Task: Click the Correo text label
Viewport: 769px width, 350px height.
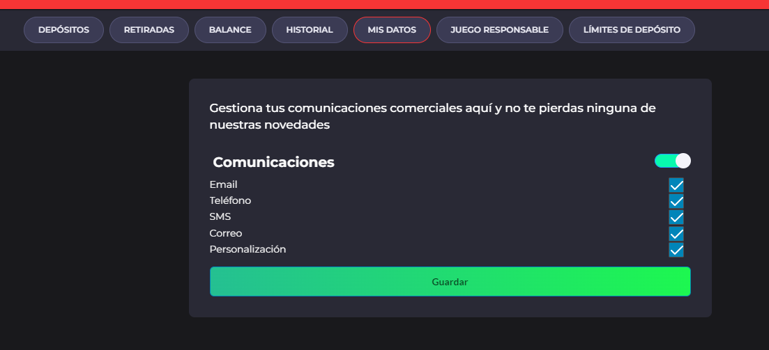Action: [x=226, y=233]
